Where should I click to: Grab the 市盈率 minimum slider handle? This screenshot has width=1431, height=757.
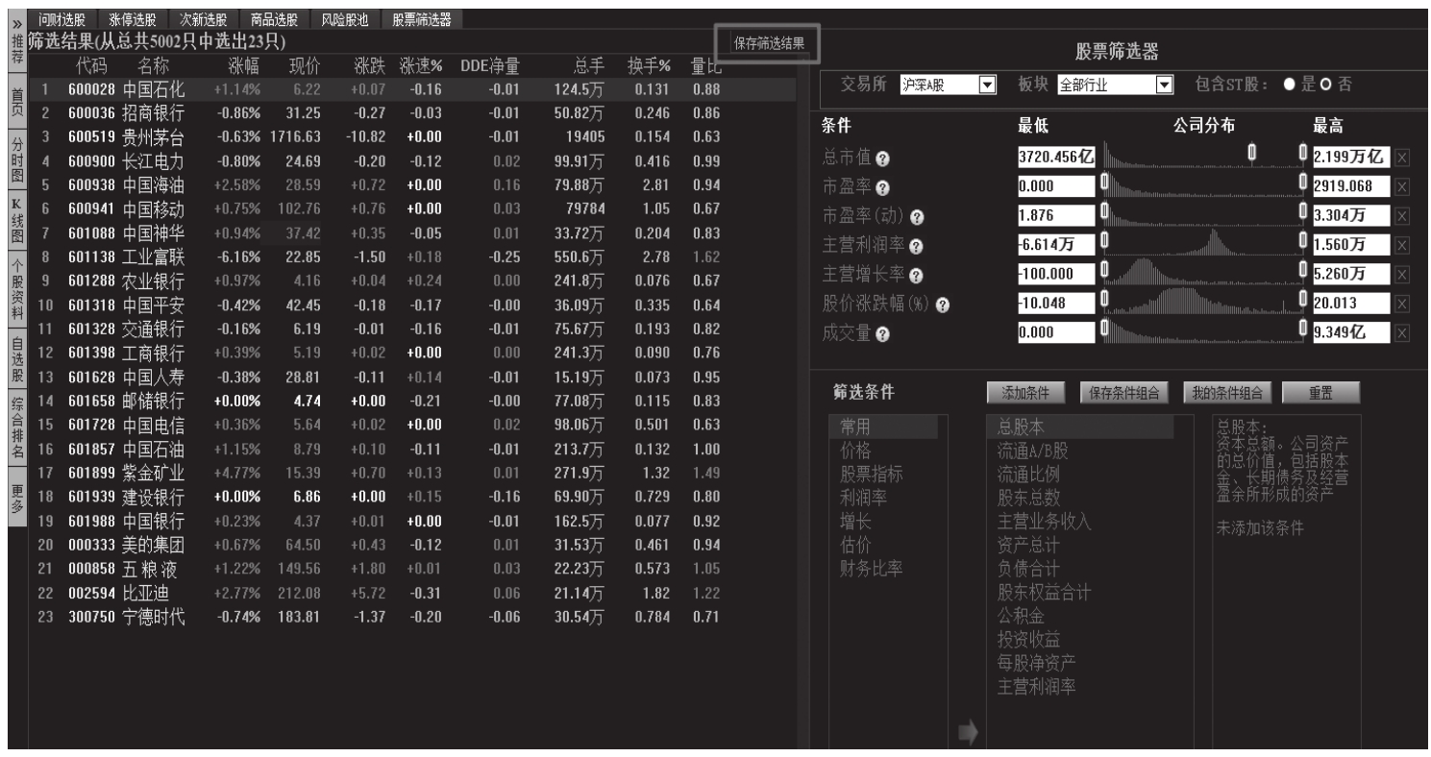[x=1105, y=182]
